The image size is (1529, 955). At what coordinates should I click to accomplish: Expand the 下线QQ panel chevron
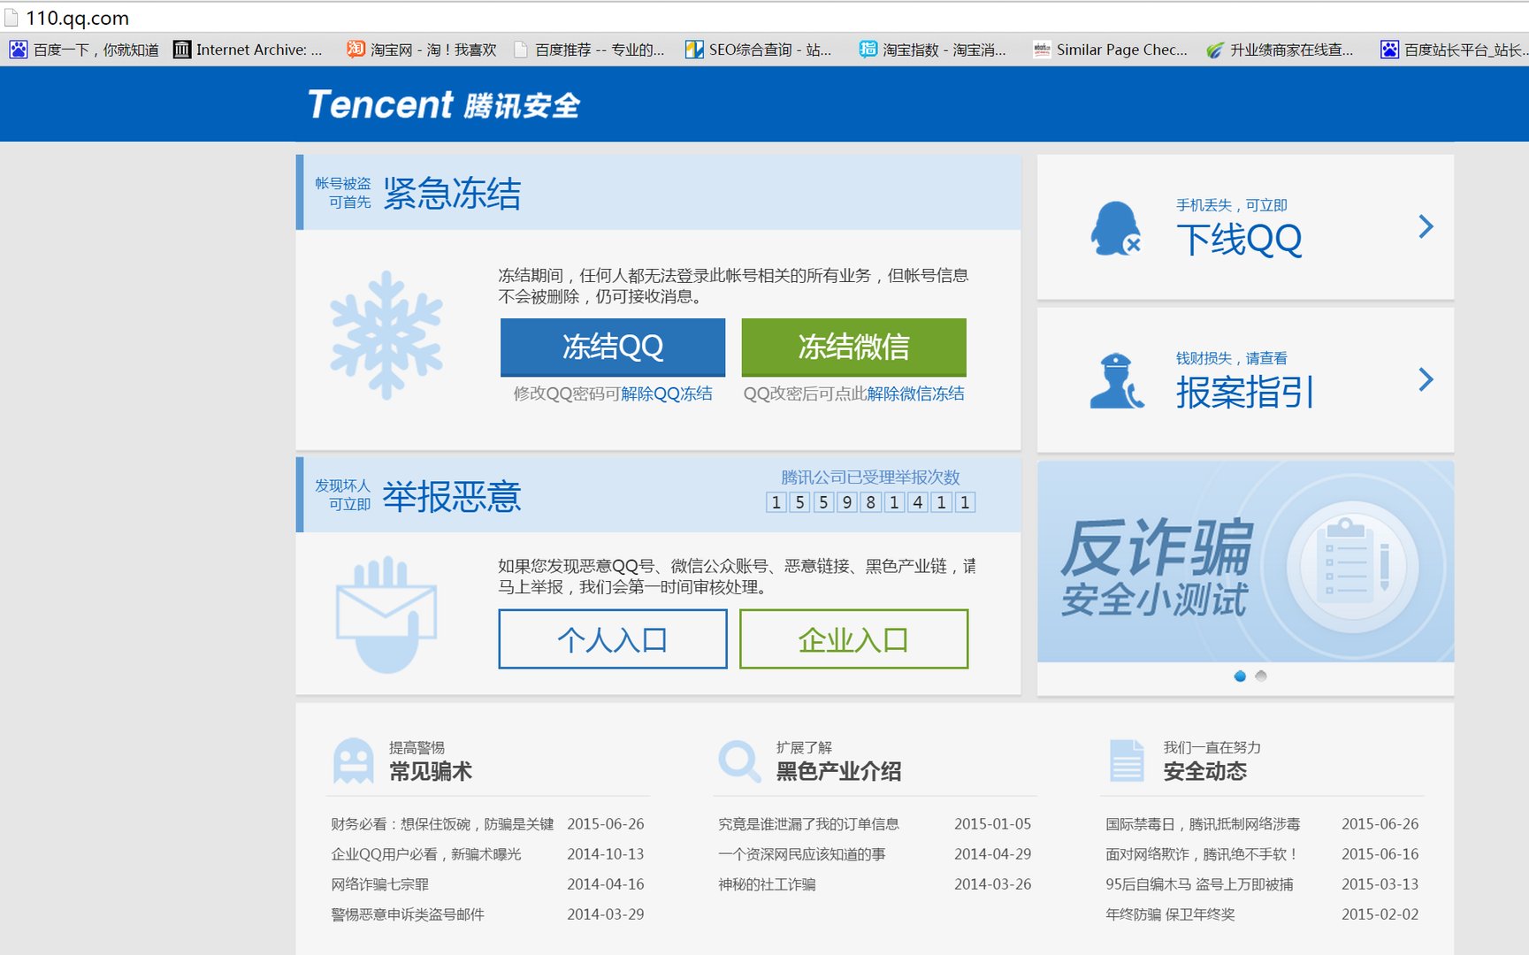click(1426, 227)
